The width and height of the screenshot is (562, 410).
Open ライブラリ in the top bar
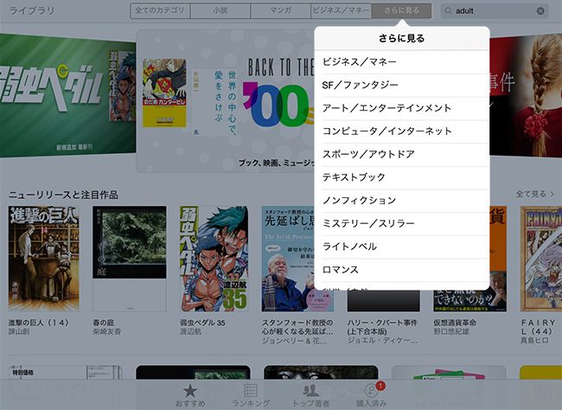tap(32, 10)
